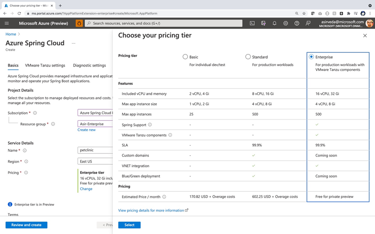
Task: Select the Enterprise pricing tier
Action: click(311, 57)
